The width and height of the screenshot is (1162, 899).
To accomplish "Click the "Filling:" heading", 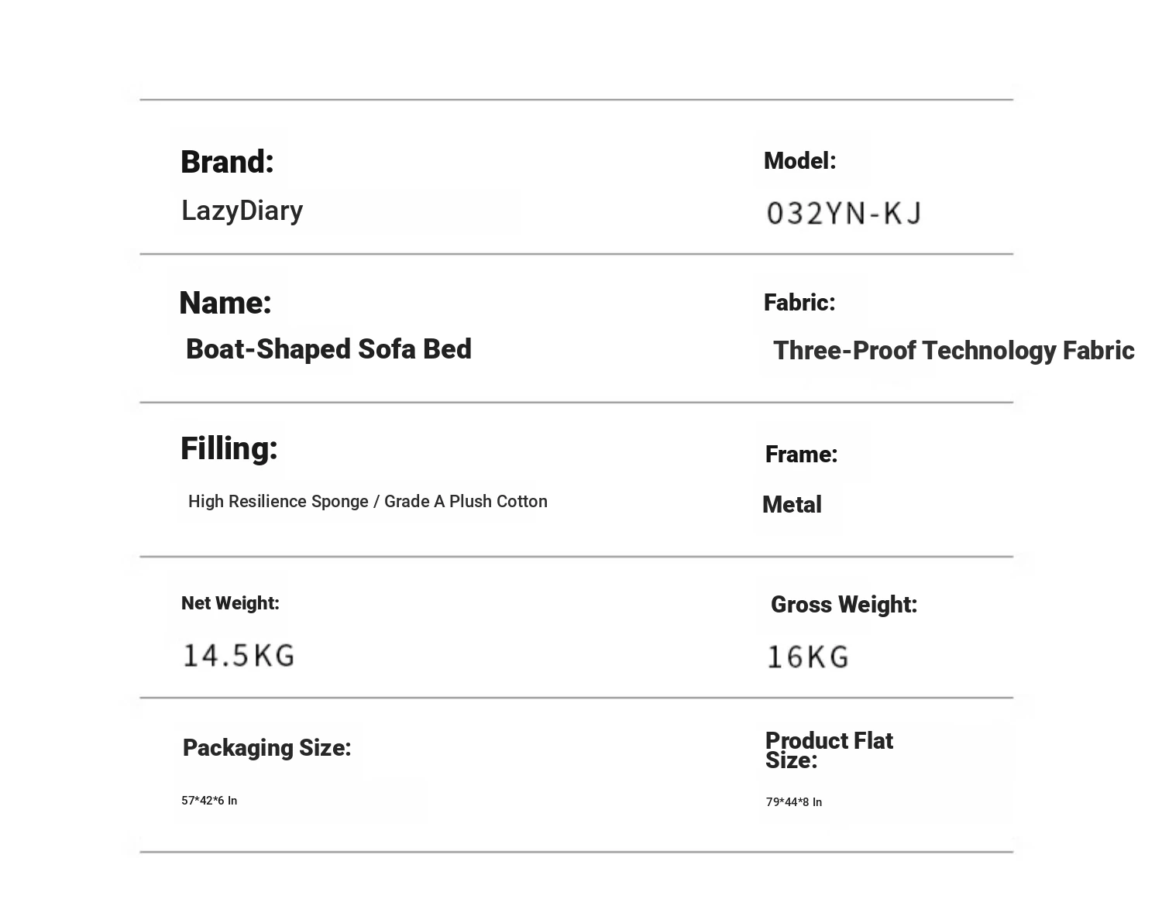I will tap(229, 449).
